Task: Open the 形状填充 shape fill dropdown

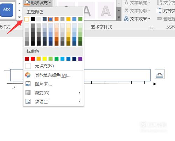Action: click(37, 2)
